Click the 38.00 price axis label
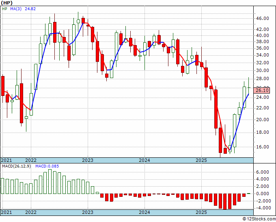276x222 pixels. [x=262, y=41]
